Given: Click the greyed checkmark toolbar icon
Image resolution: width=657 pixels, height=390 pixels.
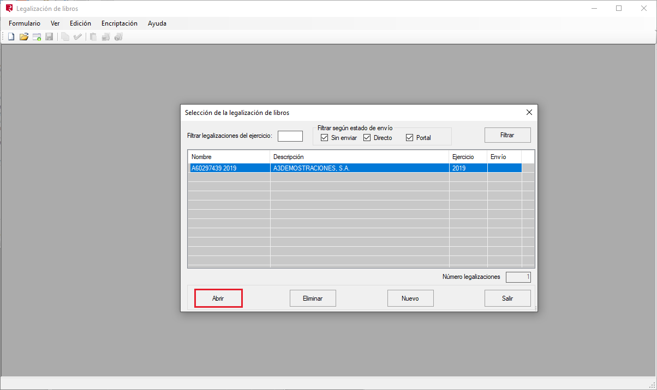Looking at the screenshot, I should point(77,37).
